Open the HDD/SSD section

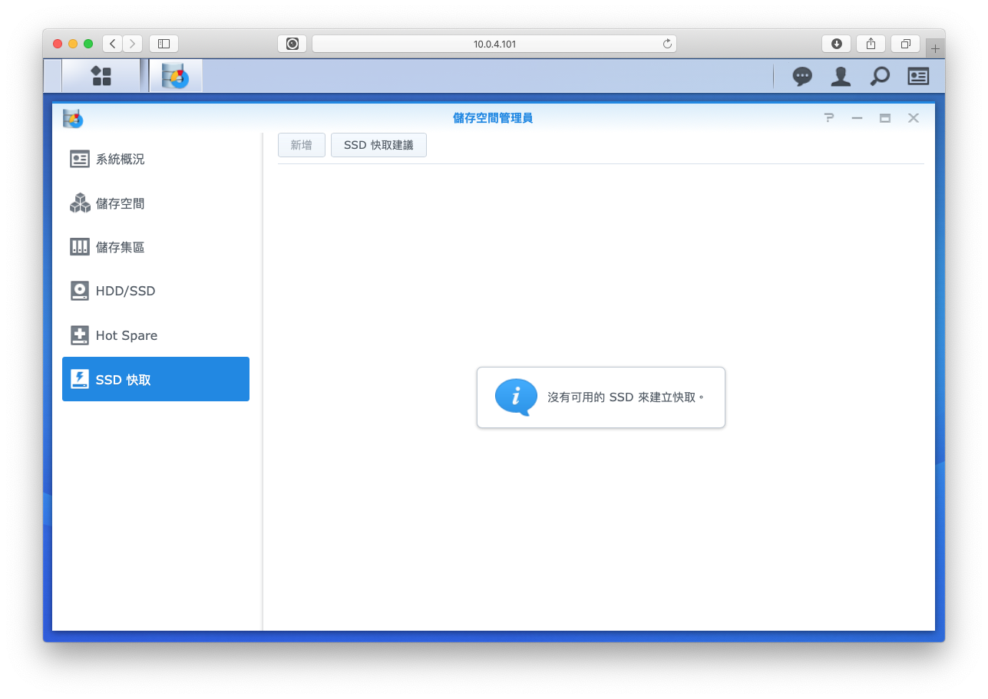[x=156, y=291]
